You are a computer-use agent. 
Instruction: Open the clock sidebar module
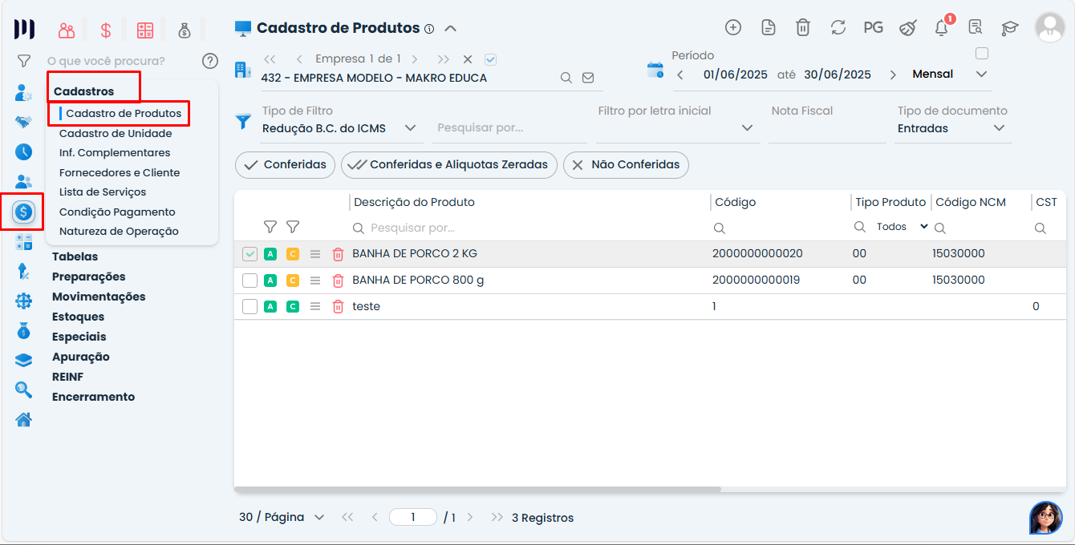(x=24, y=151)
